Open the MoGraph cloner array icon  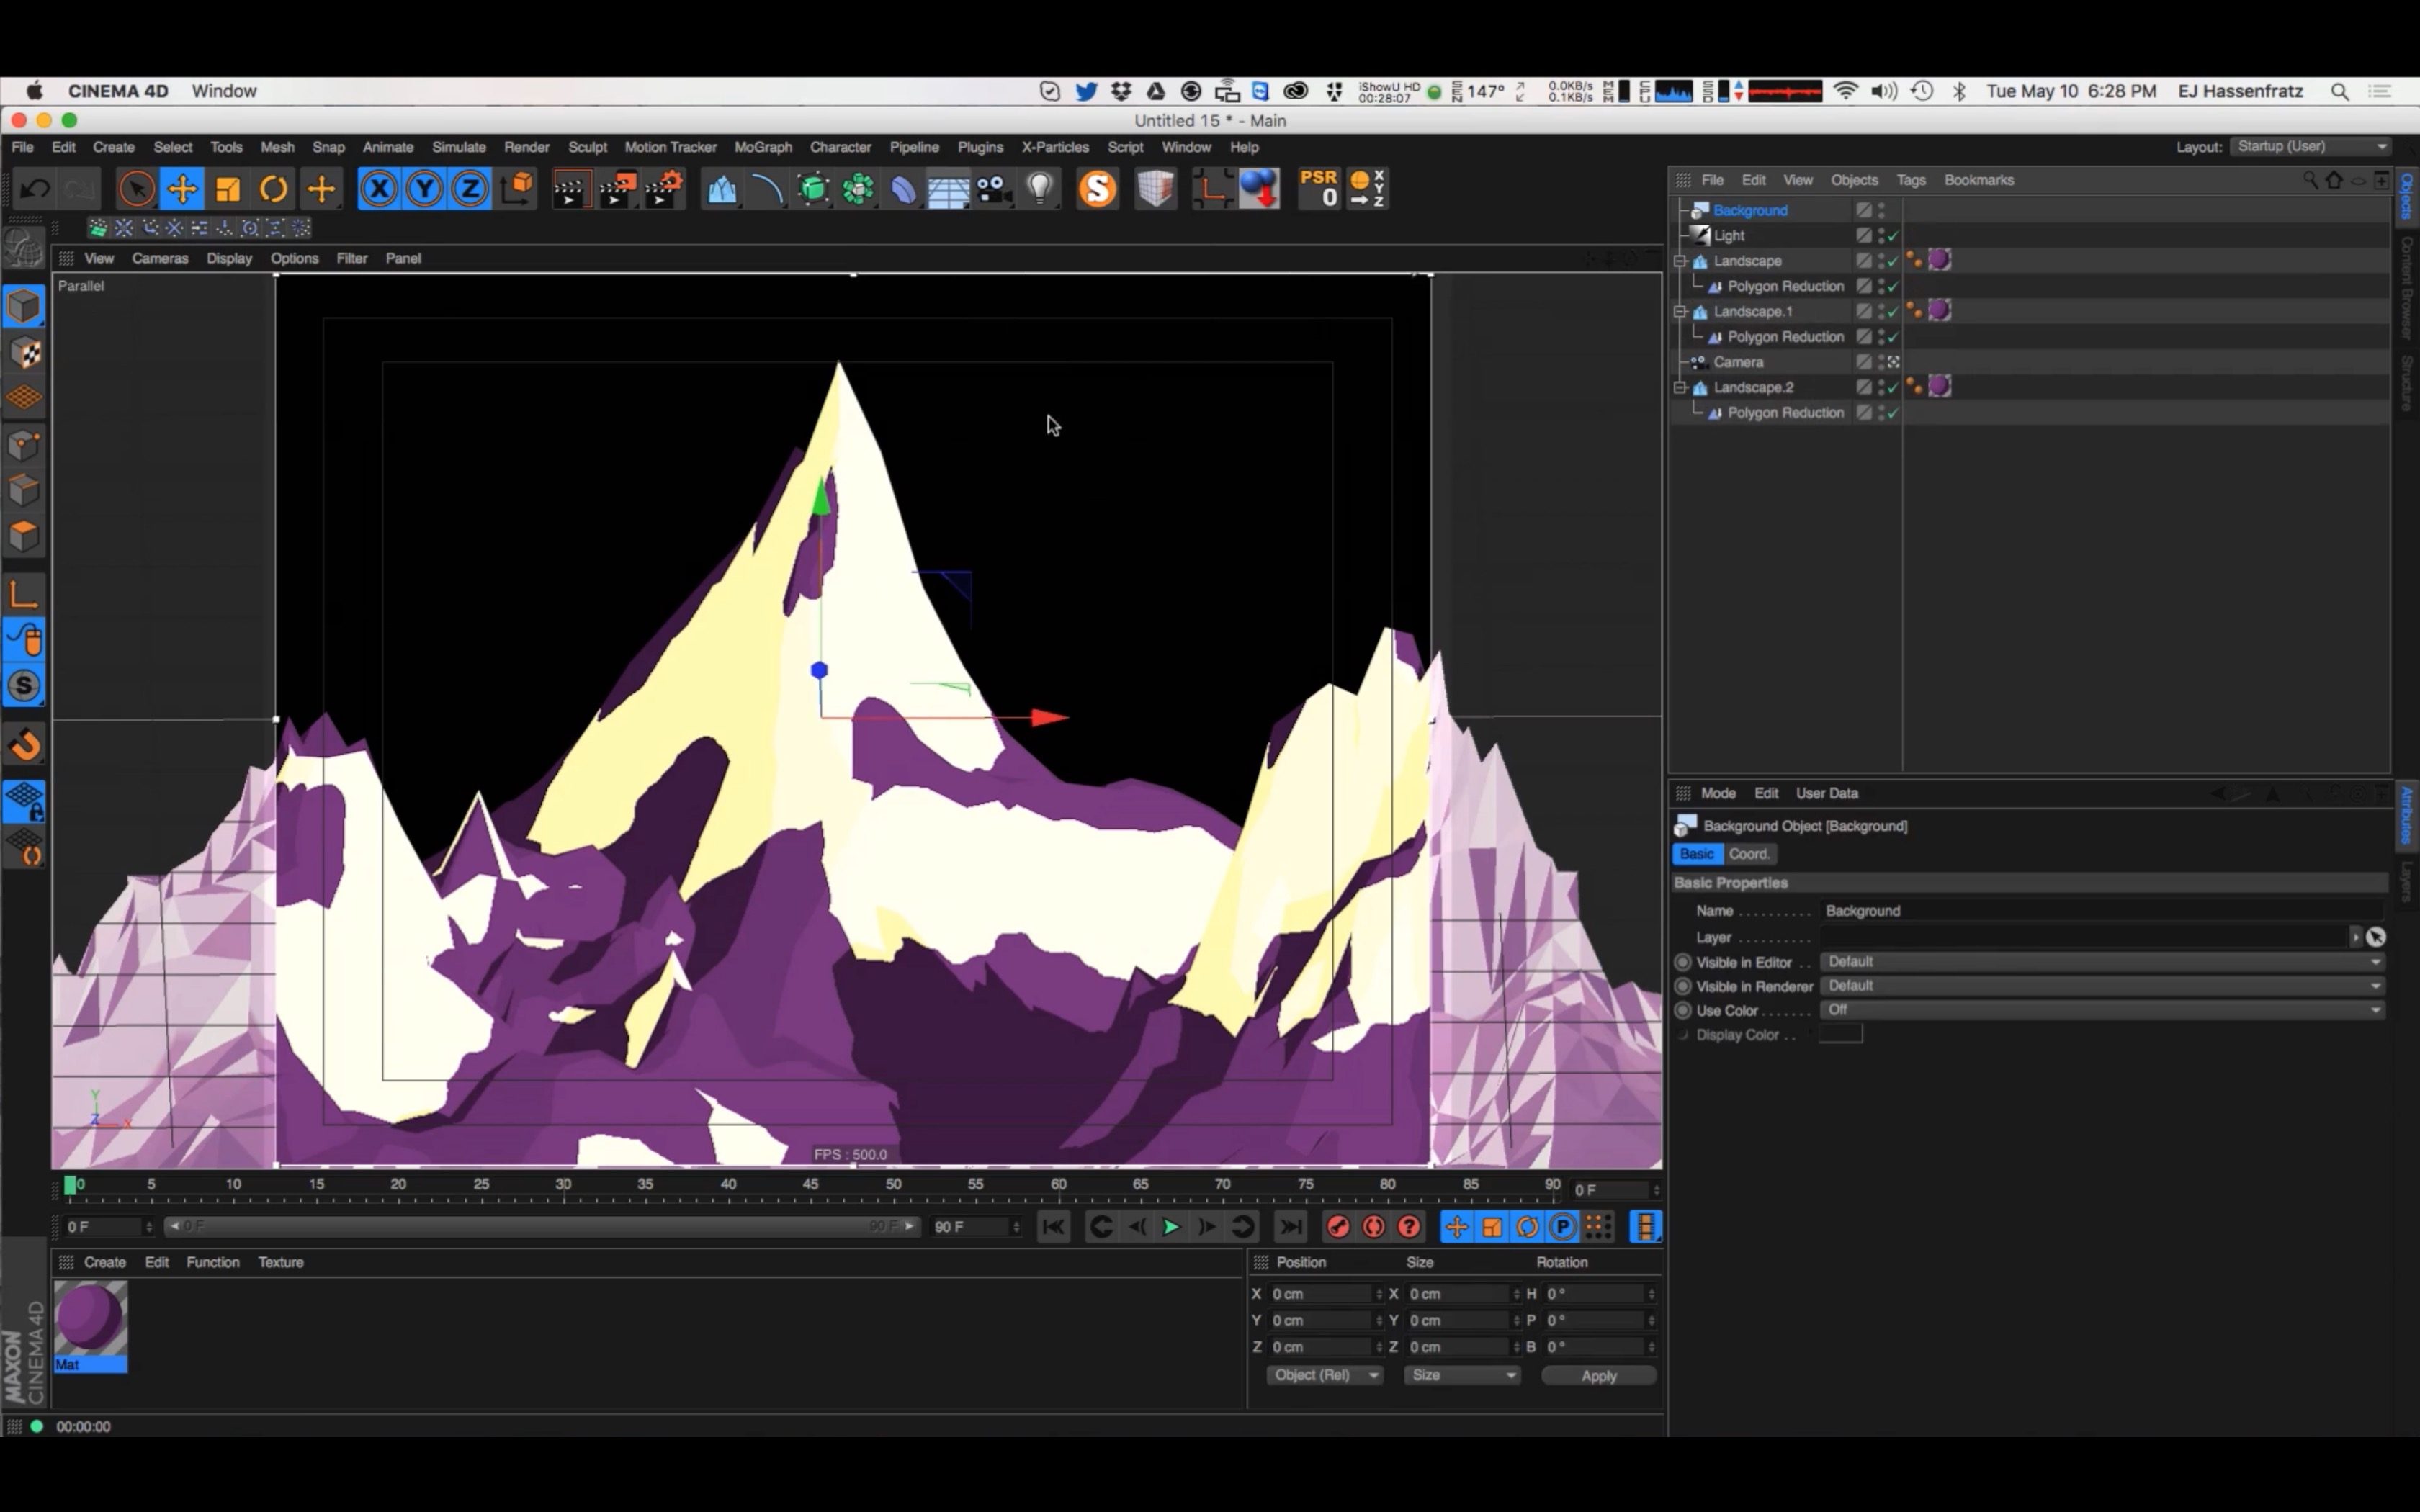(x=858, y=189)
